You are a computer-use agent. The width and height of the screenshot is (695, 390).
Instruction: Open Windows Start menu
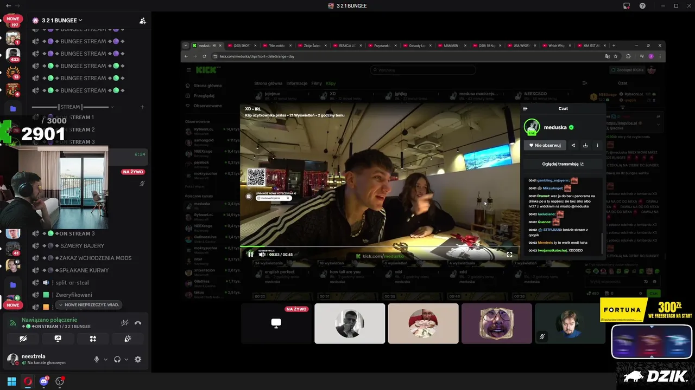point(11,381)
